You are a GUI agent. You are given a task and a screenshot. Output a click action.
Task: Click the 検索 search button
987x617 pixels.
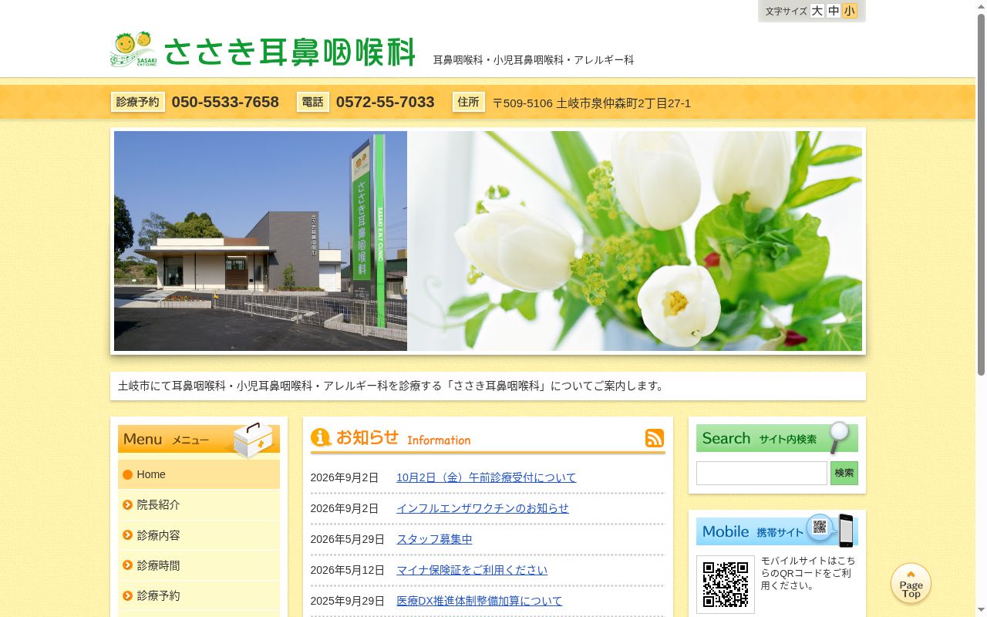(x=844, y=473)
